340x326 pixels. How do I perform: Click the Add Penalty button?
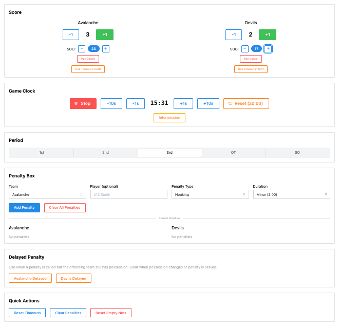coord(24,208)
